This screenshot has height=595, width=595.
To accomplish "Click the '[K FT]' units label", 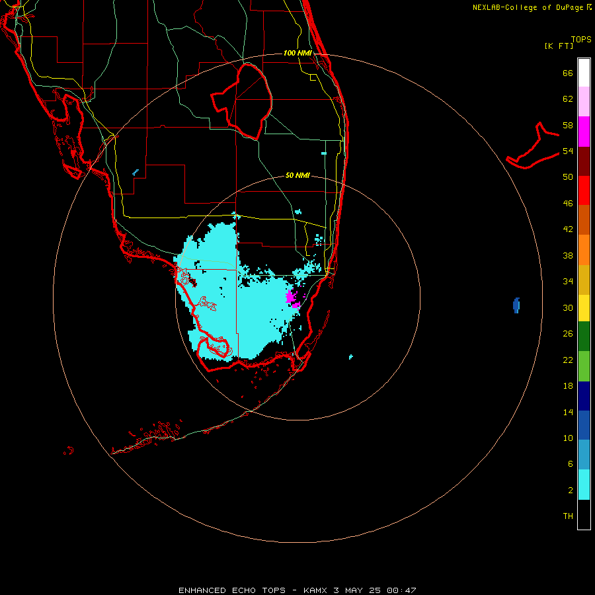I will (x=559, y=46).
